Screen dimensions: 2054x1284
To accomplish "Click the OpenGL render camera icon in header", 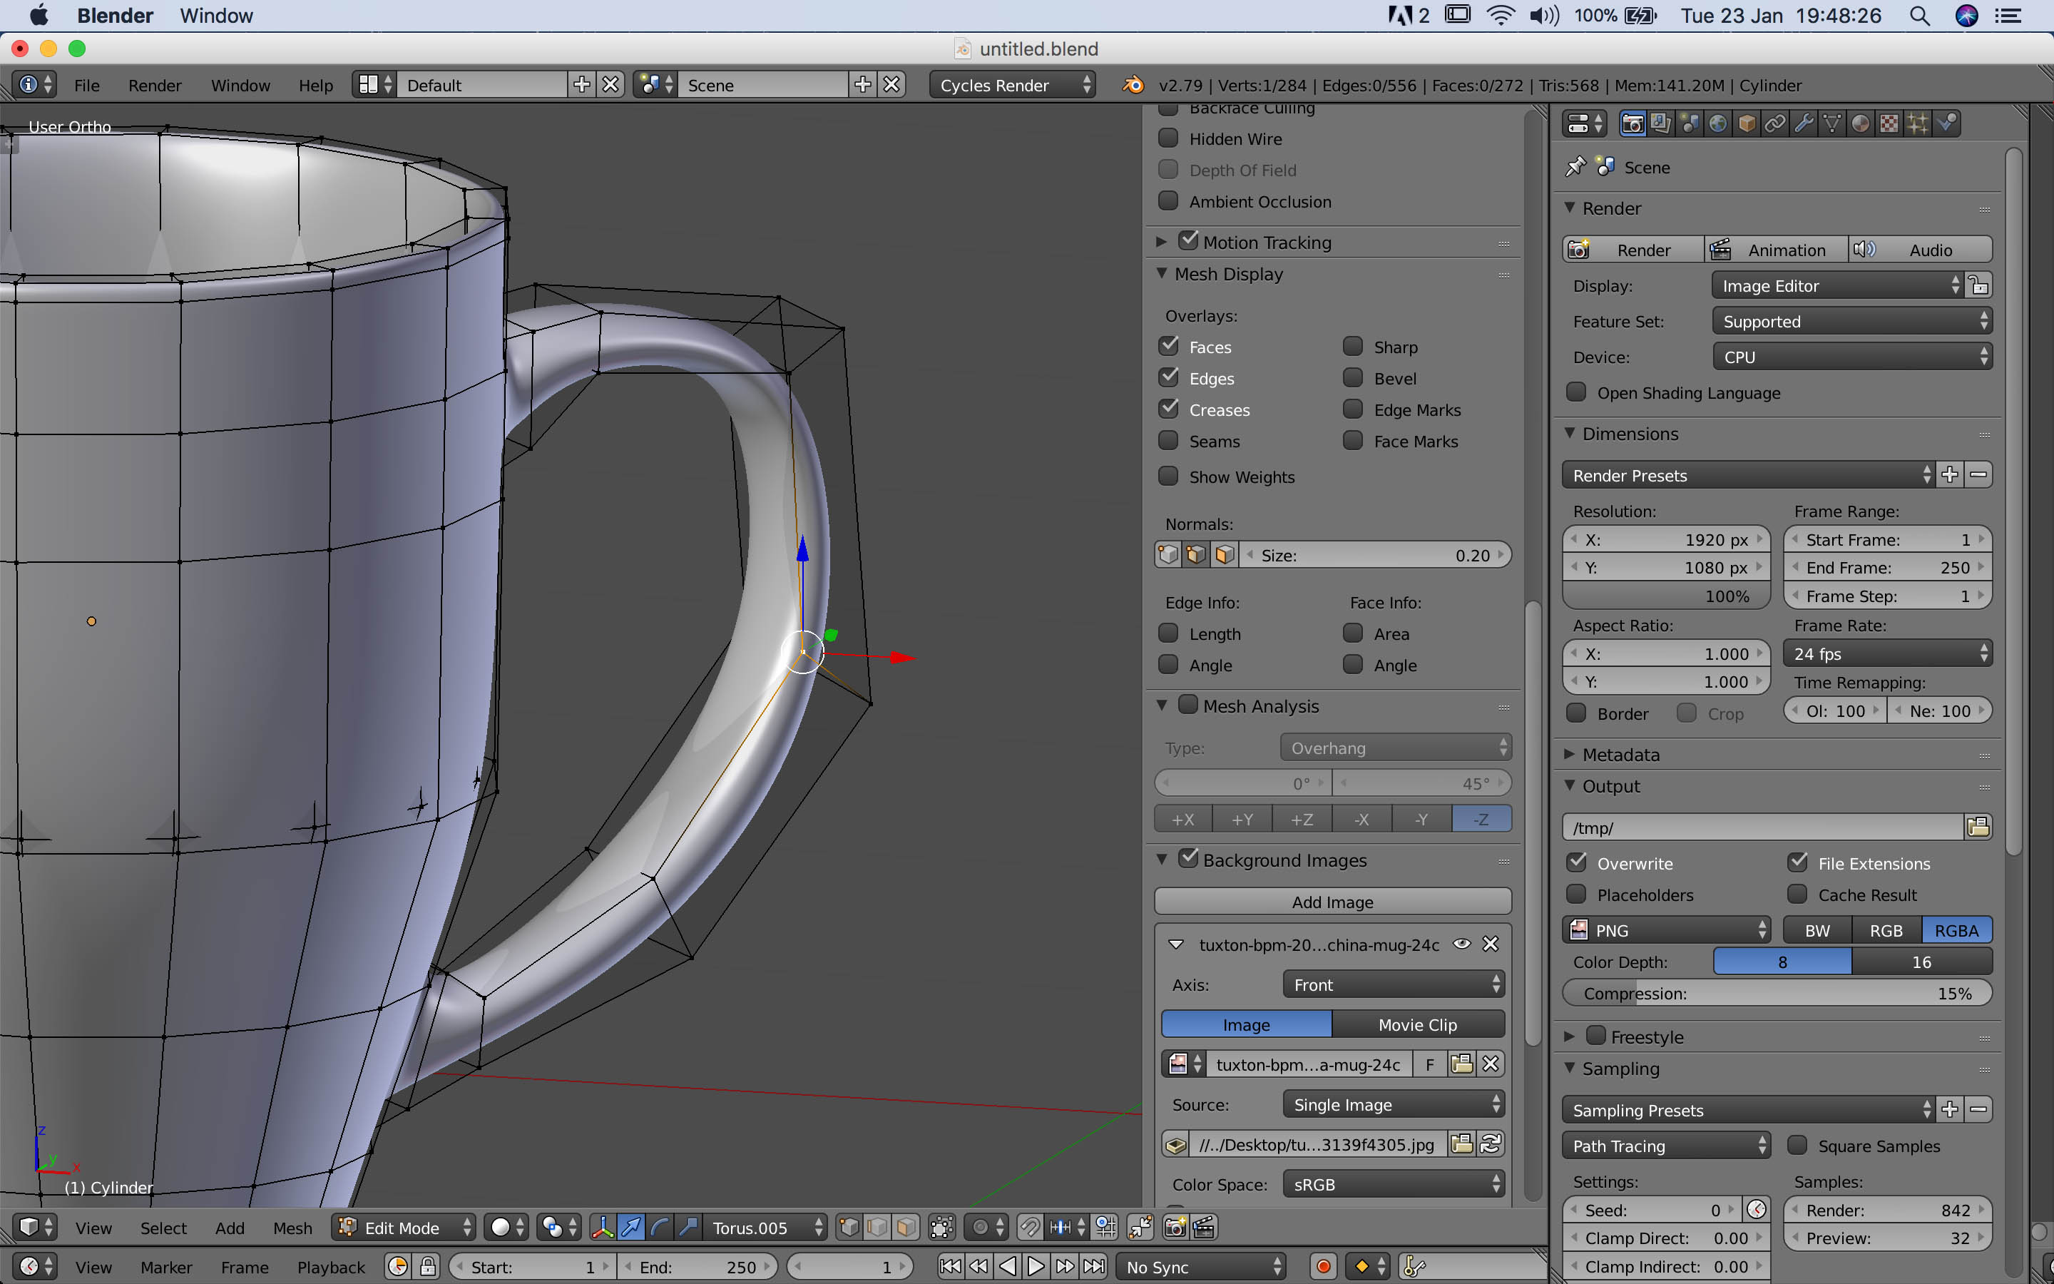I will (x=1175, y=1227).
